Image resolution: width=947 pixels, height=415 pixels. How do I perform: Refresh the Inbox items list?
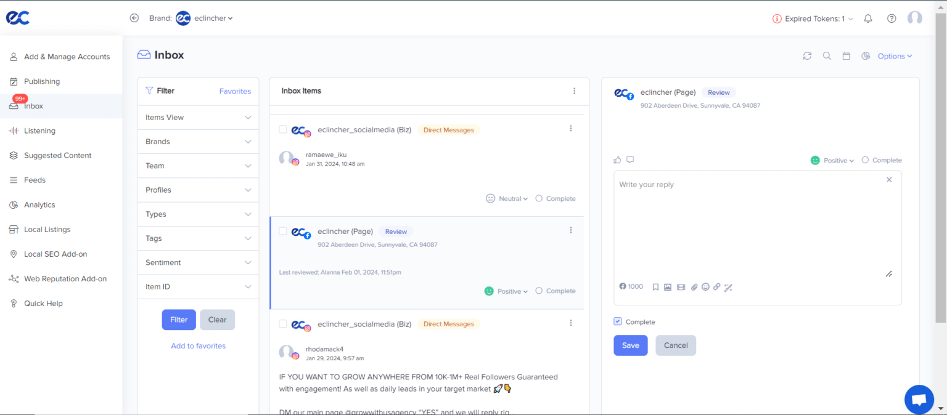coord(807,55)
